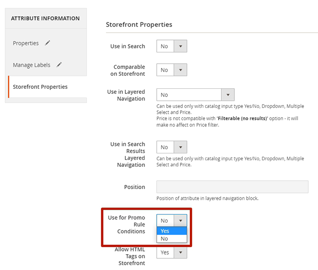318x270 pixels.
Task: Click the pencil icon beside Properties
Action: point(47,43)
